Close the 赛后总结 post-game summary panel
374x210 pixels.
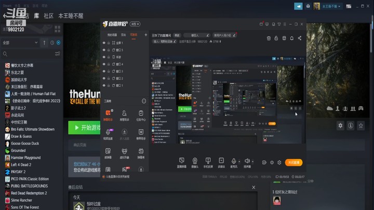click(253, 188)
